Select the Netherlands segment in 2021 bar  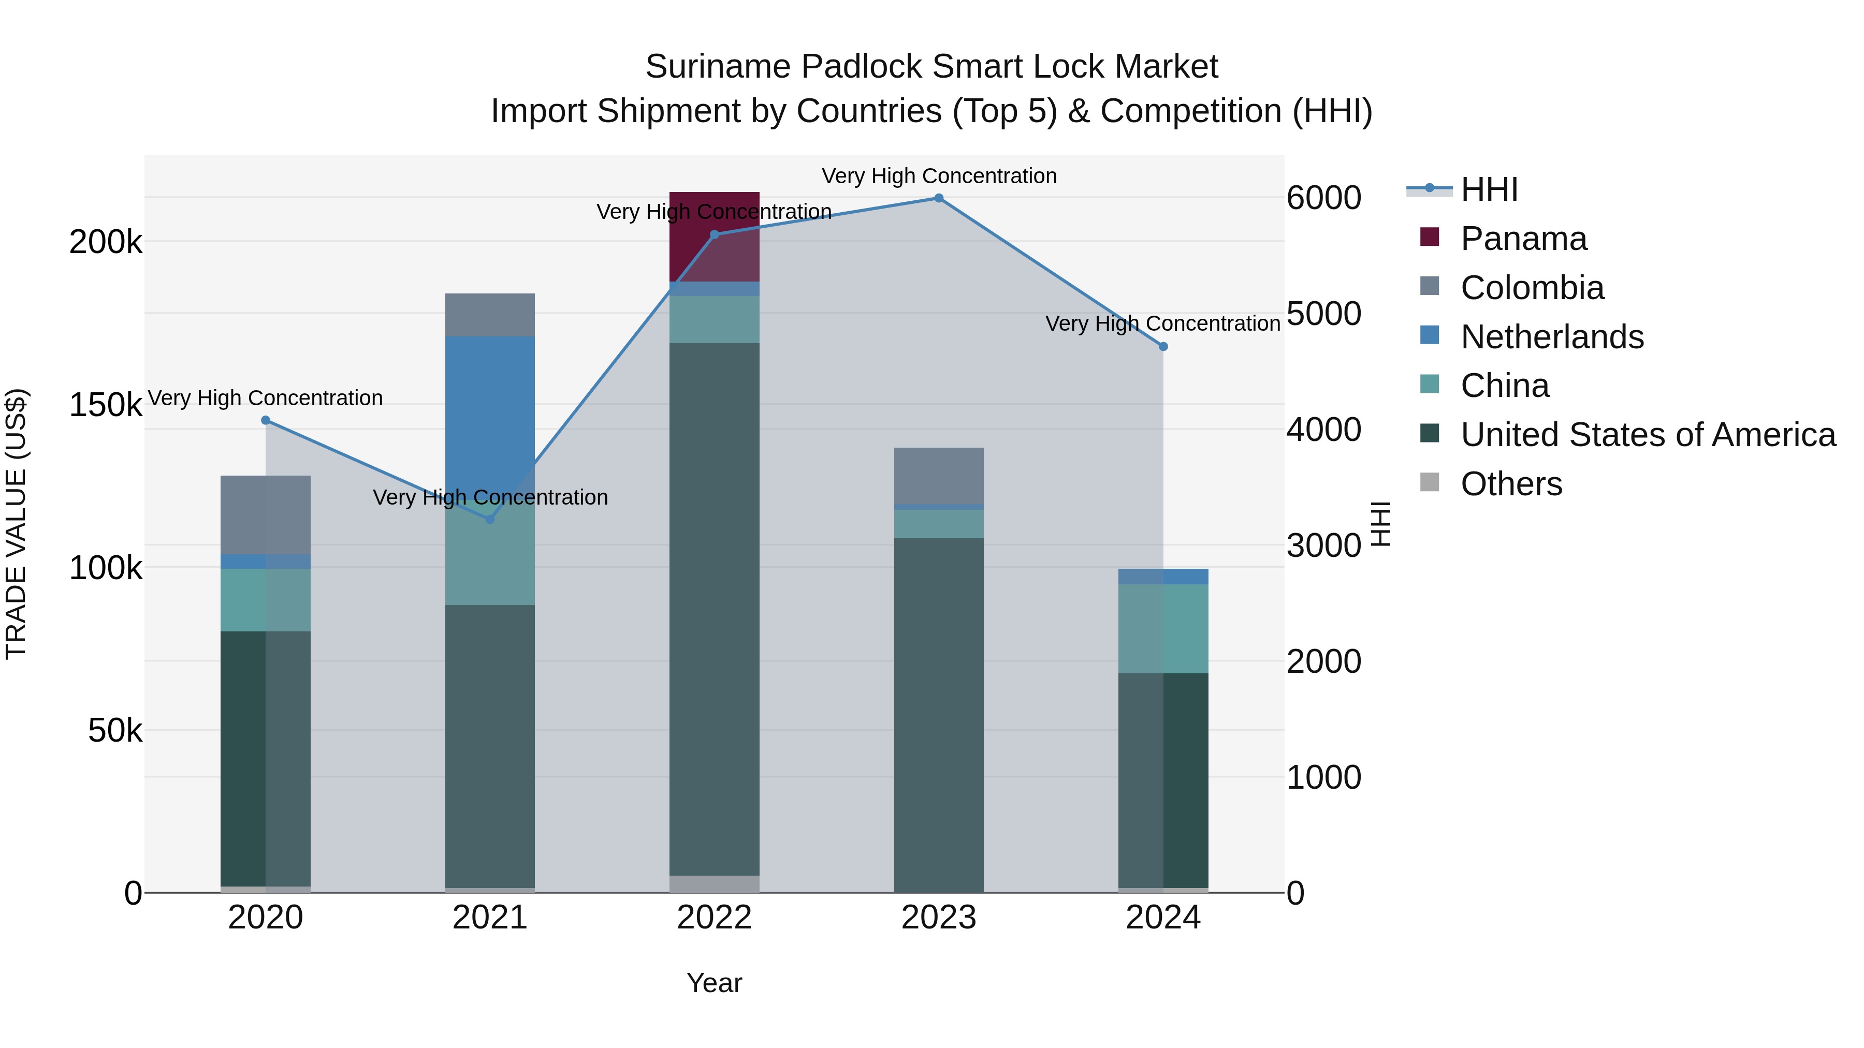(490, 418)
